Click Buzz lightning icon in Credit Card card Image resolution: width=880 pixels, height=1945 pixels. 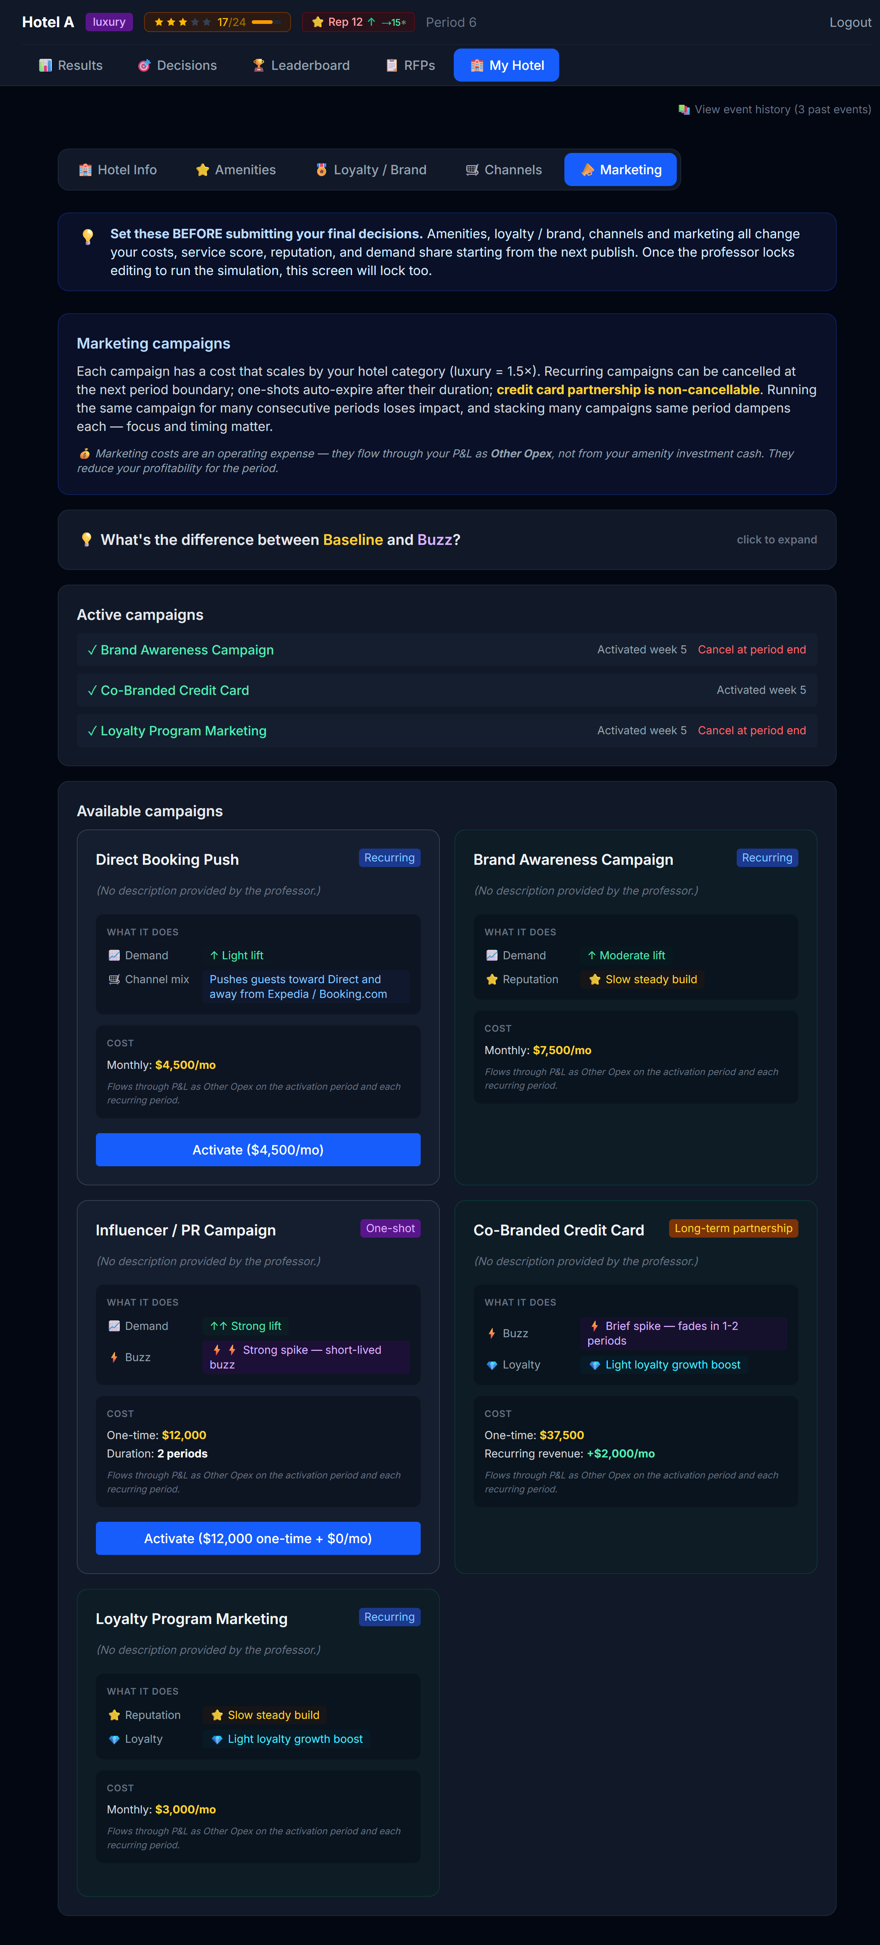[x=492, y=1334]
